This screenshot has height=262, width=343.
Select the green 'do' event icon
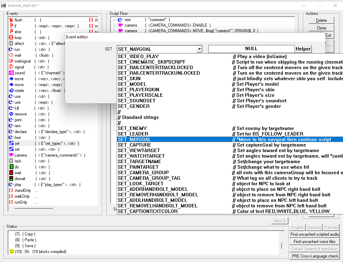click(x=11, y=167)
